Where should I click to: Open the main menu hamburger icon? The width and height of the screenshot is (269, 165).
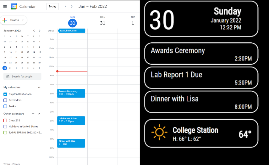(5, 6)
